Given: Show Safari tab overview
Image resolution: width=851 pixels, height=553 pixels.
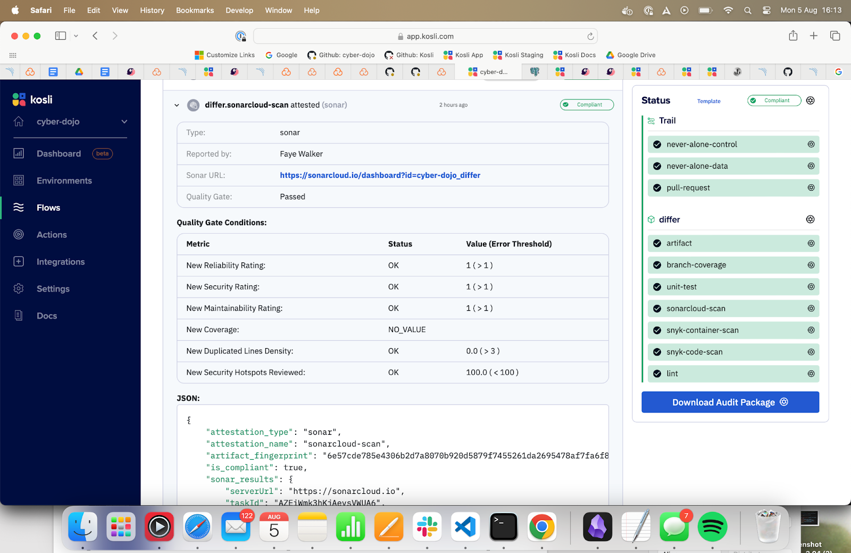Looking at the screenshot, I should [x=835, y=36].
